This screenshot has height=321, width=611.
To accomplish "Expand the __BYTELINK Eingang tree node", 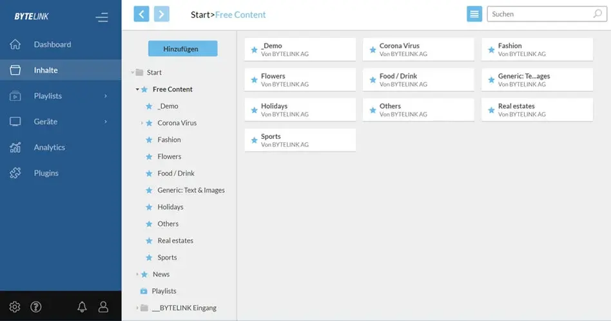I will coord(137,307).
